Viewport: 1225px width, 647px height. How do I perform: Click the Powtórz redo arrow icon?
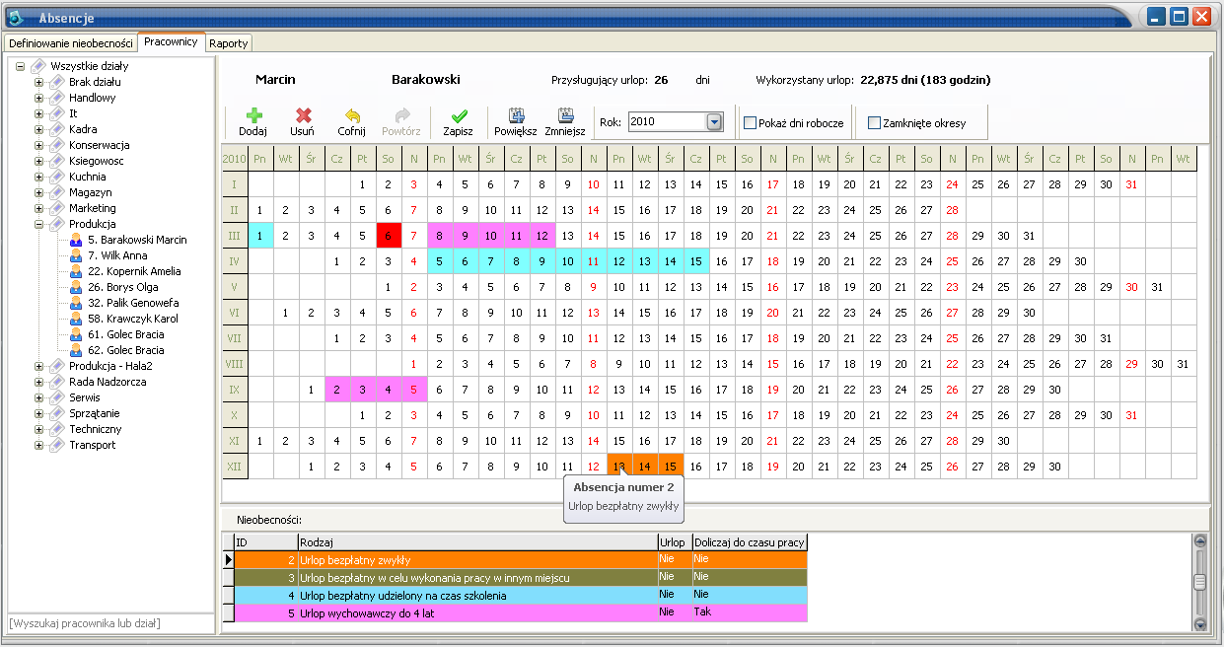tap(401, 115)
